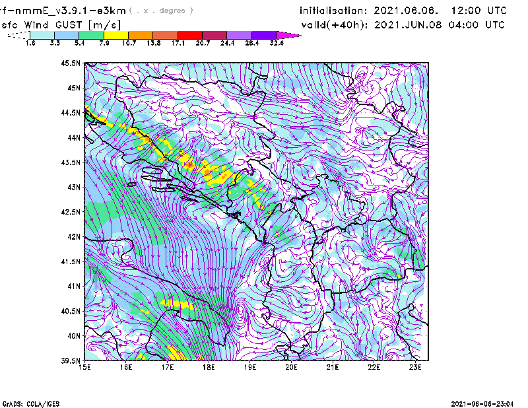The width and height of the screenshot is (528, 408).
Task: Click the '20E' longitude label
Action: point(291,367)
